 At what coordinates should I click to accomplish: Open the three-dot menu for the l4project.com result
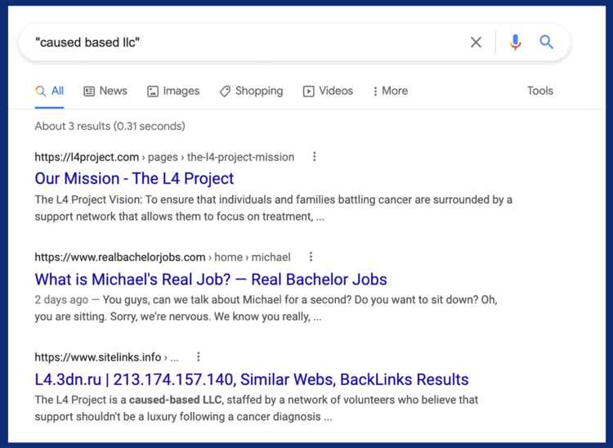point(315,157)
